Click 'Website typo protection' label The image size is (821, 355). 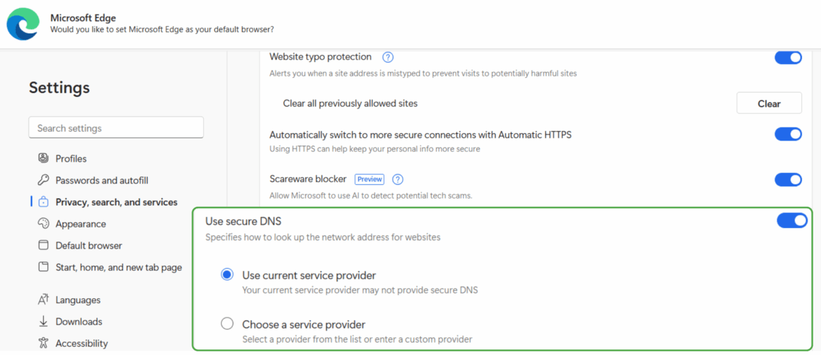(321, 57)
